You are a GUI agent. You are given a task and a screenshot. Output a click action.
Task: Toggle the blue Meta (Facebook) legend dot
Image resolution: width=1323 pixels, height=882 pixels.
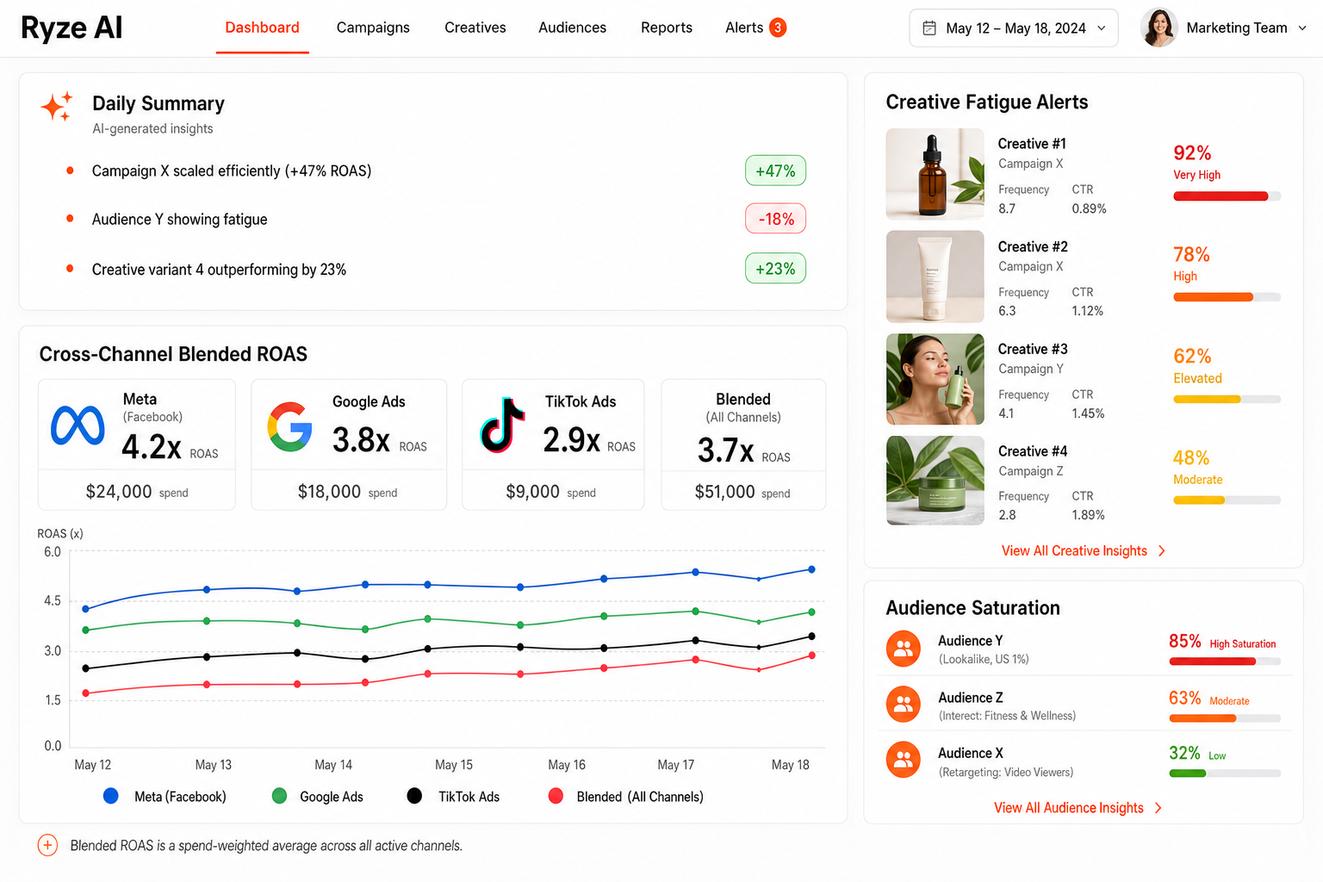[111, 796]
